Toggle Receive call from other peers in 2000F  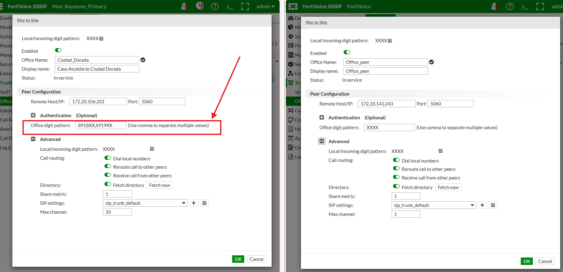coord(108,175)
